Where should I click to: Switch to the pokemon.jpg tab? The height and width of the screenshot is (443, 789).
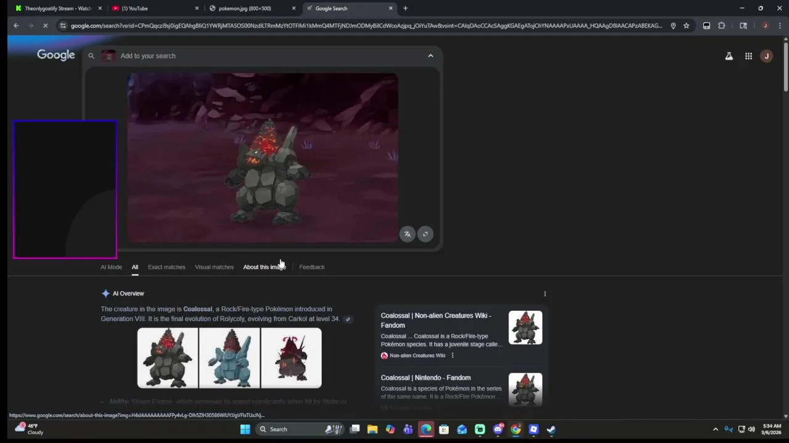(251, 9)
